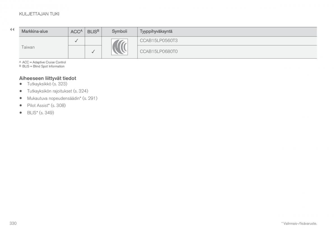
Task: Click the Markkina-alue column header
Action: point(35,31)
